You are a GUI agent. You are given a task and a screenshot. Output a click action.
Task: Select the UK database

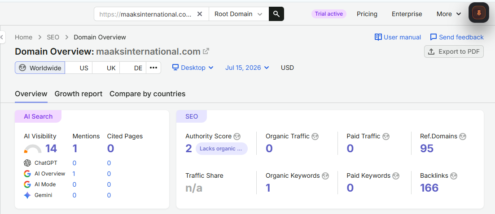click(106, 68)
